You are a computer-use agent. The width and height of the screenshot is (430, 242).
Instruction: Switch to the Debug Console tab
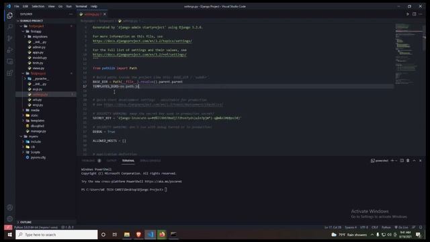(x=150, y=161)
